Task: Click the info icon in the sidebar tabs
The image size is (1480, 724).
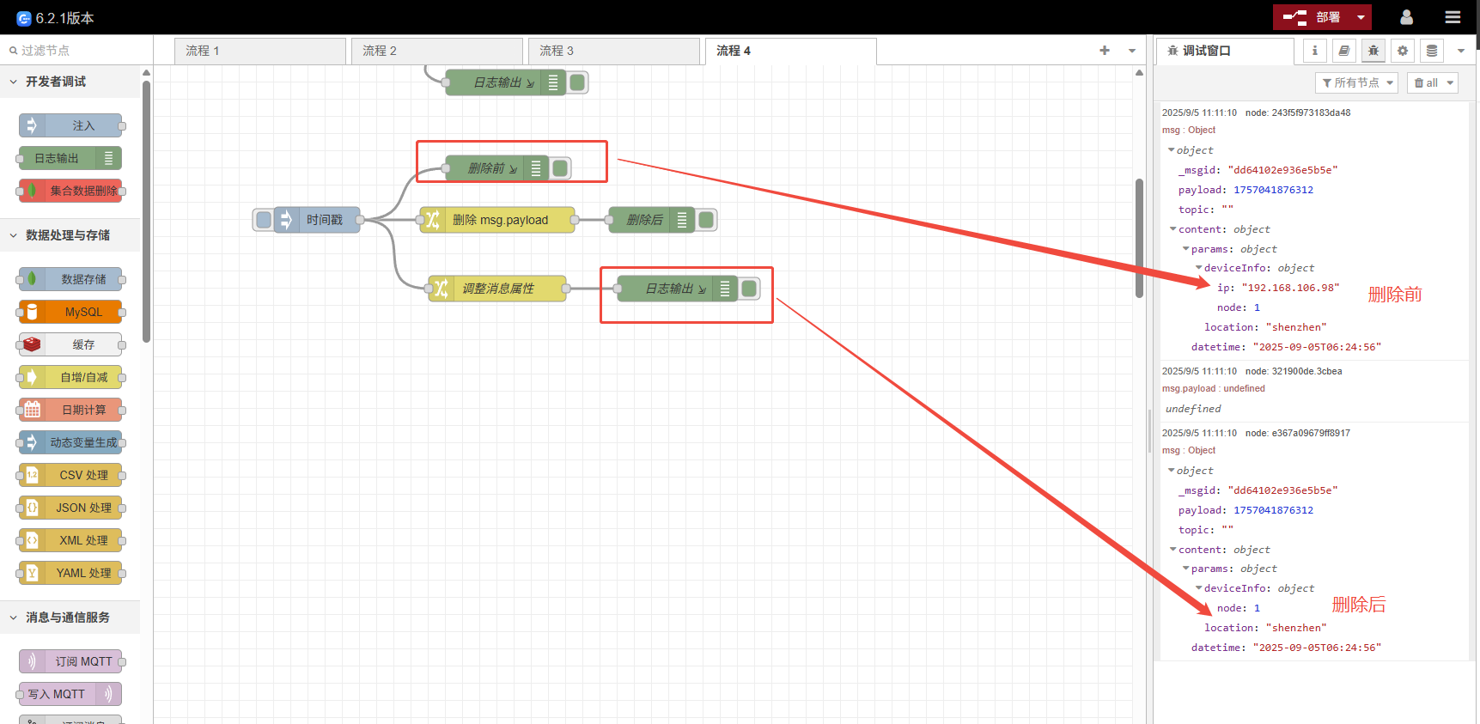Action: (1314, 51)
